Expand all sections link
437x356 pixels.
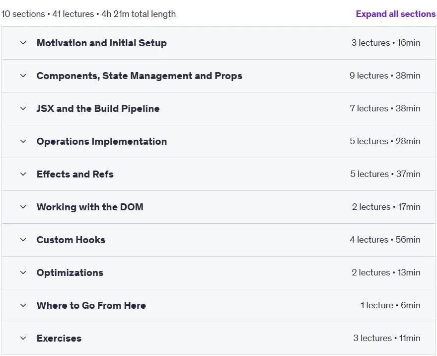tap(395, 14)
